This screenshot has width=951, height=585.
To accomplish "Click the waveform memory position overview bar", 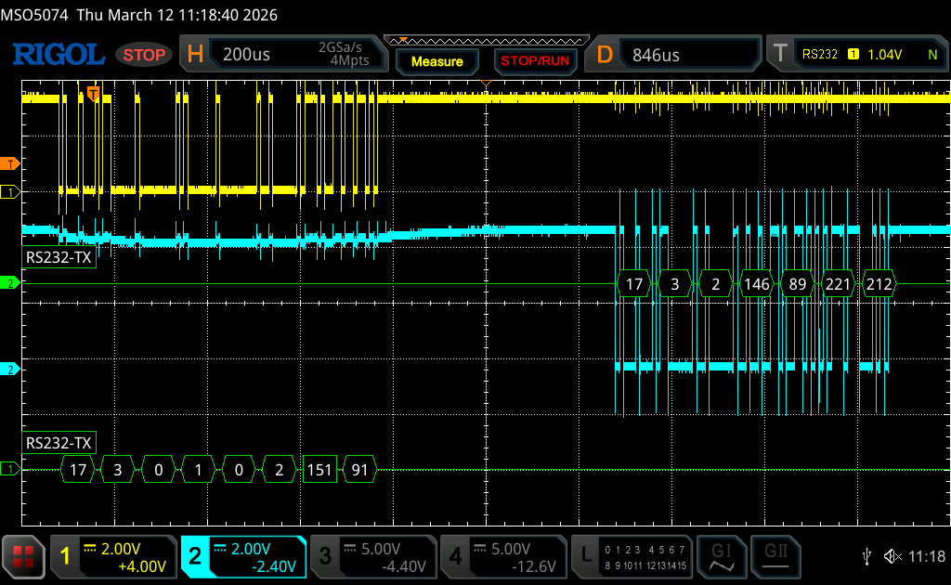I will point(486,40).
